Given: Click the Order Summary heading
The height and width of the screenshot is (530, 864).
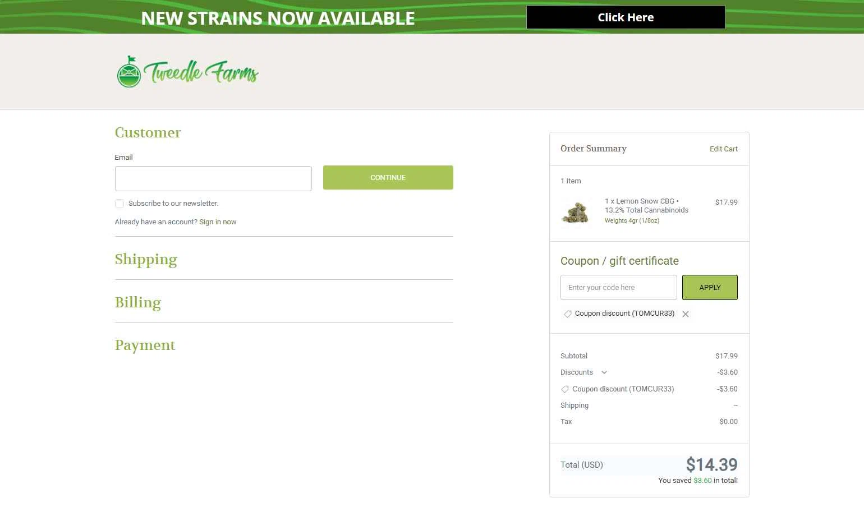Looking at the screenshot, I should 594,149.
